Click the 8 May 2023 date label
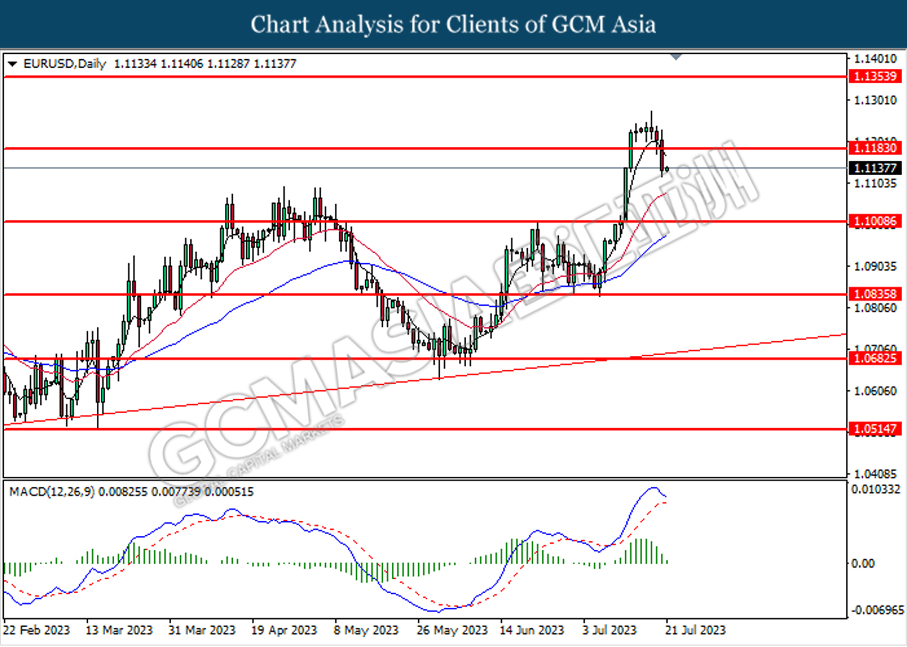 [x=366, y=630]
